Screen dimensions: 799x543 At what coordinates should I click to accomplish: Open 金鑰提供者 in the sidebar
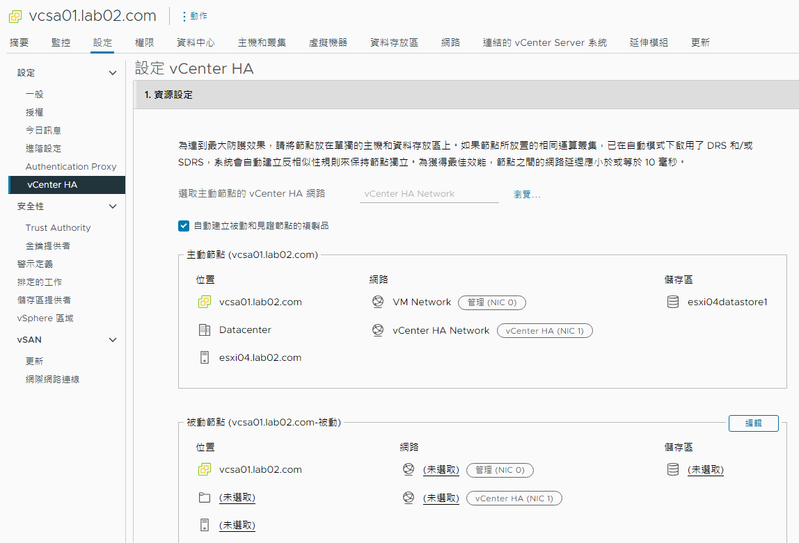click(48, 246)
